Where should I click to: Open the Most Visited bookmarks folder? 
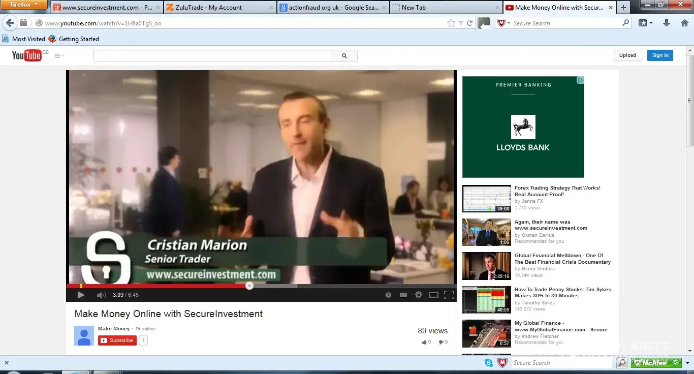23,39
